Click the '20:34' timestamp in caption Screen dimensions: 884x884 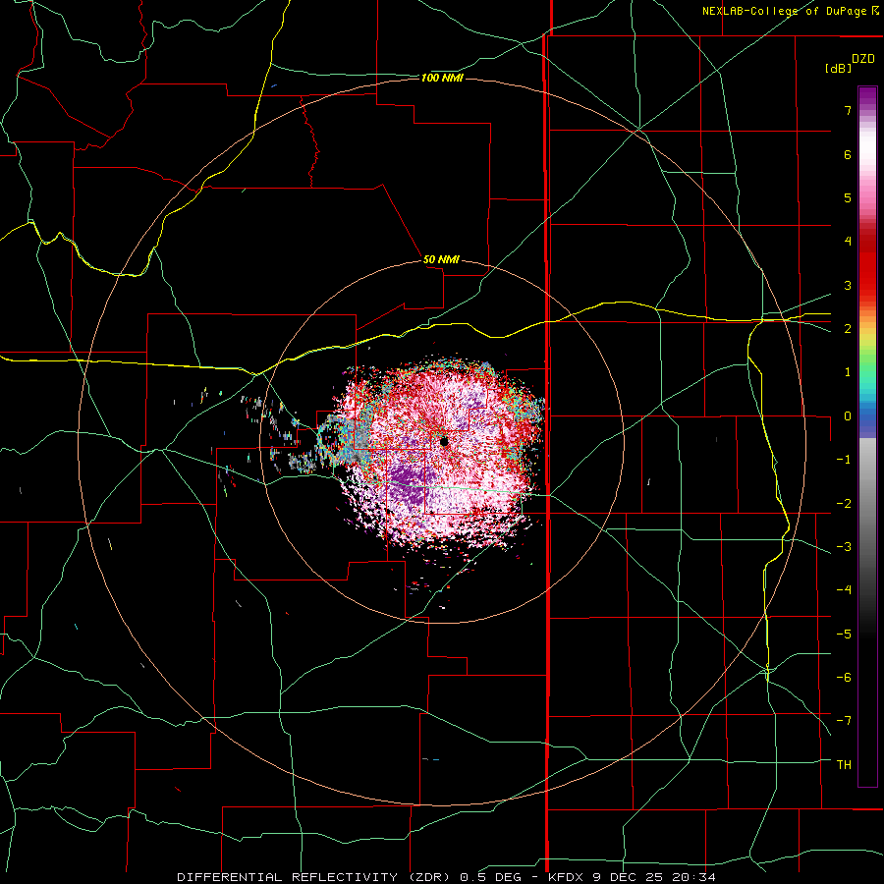coord(695,877)
